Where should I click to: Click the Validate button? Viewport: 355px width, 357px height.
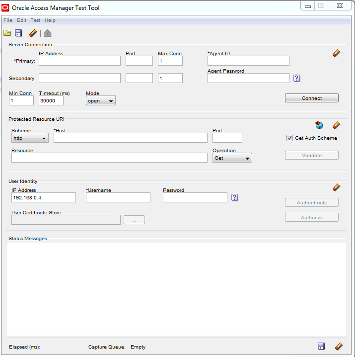(x=312, y=155)
